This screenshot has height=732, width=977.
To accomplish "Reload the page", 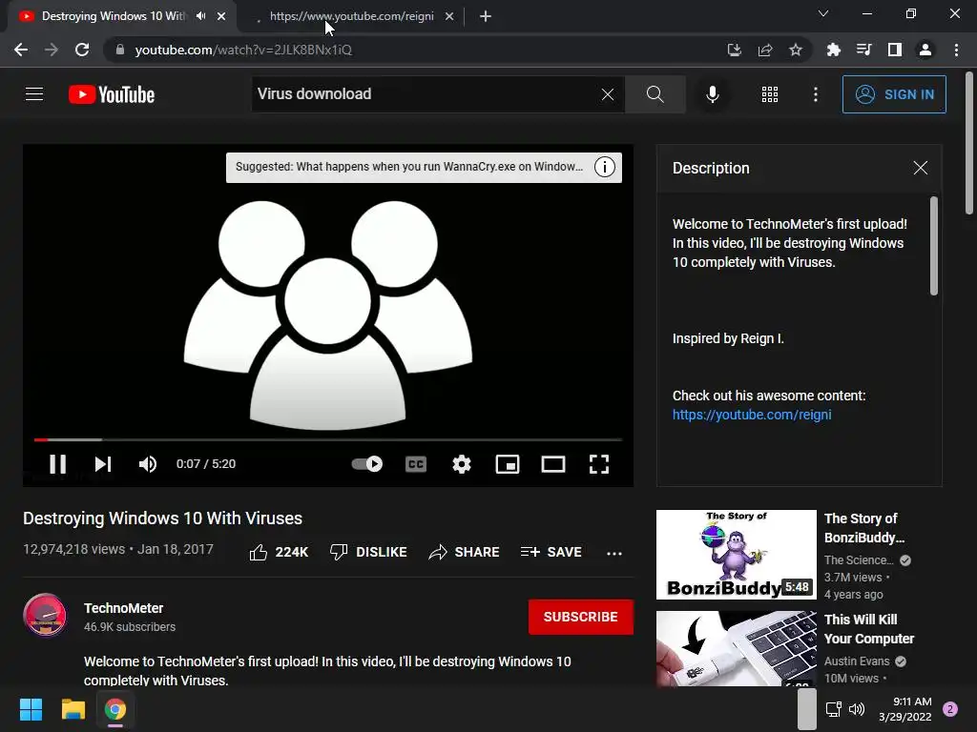I will click(82, 50).
